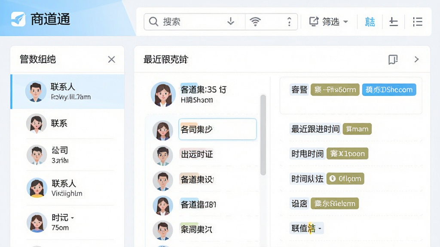Click the 时间拟法 label
440x247 pixels.
click(x=307, y=179)
